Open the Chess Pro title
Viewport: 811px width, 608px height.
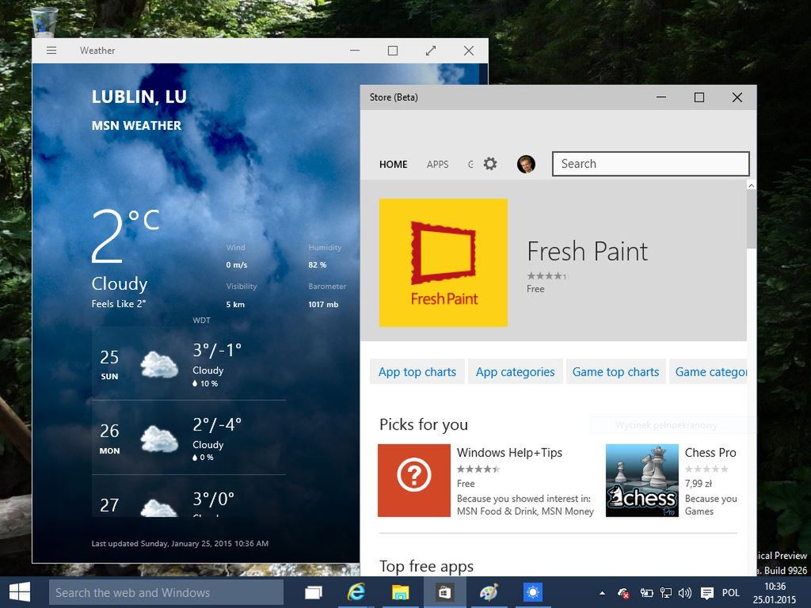710,452
